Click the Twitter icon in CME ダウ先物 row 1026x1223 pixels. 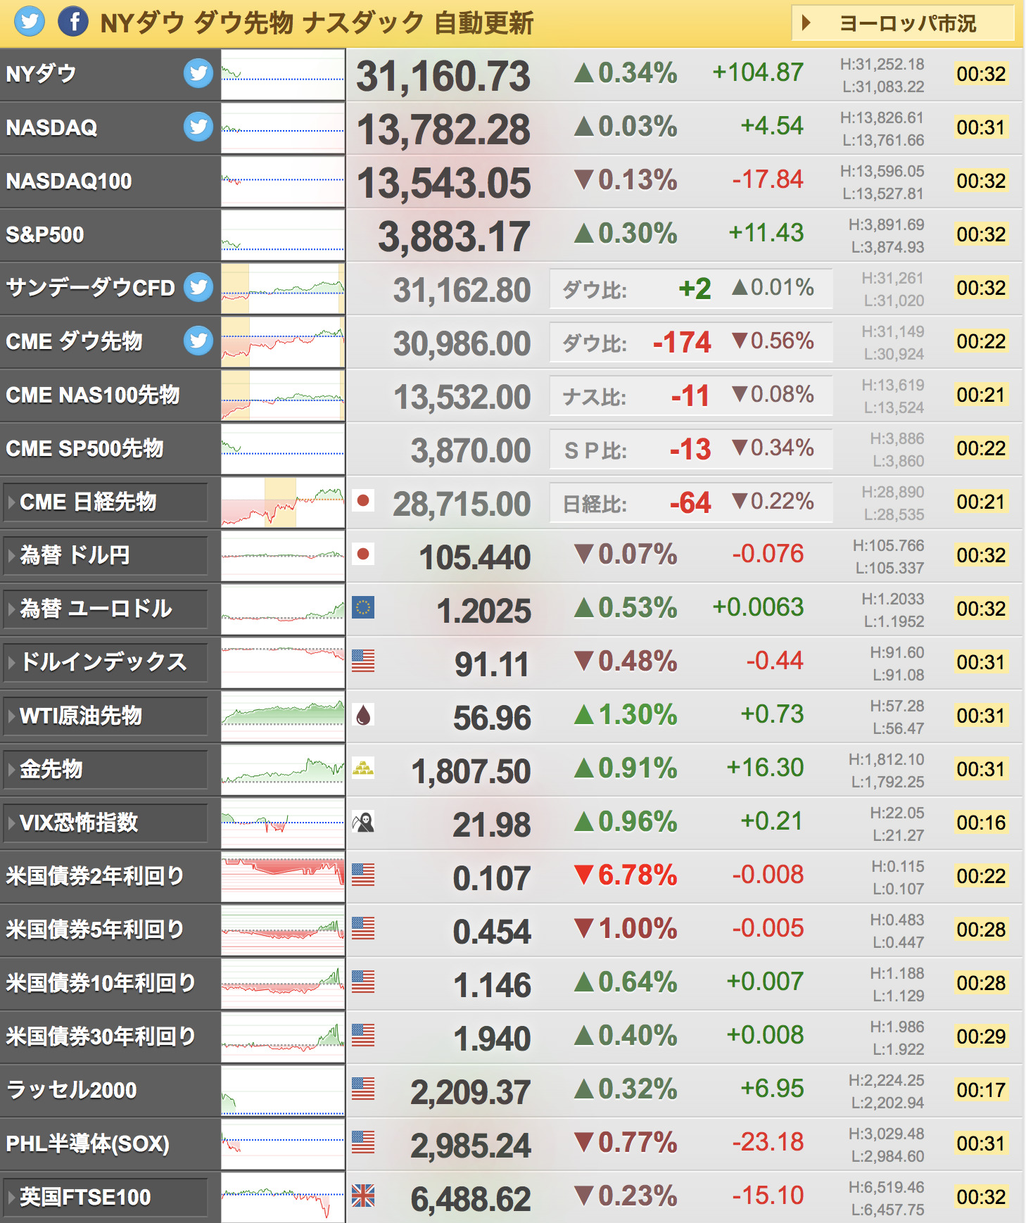click(x=198, y=341)
